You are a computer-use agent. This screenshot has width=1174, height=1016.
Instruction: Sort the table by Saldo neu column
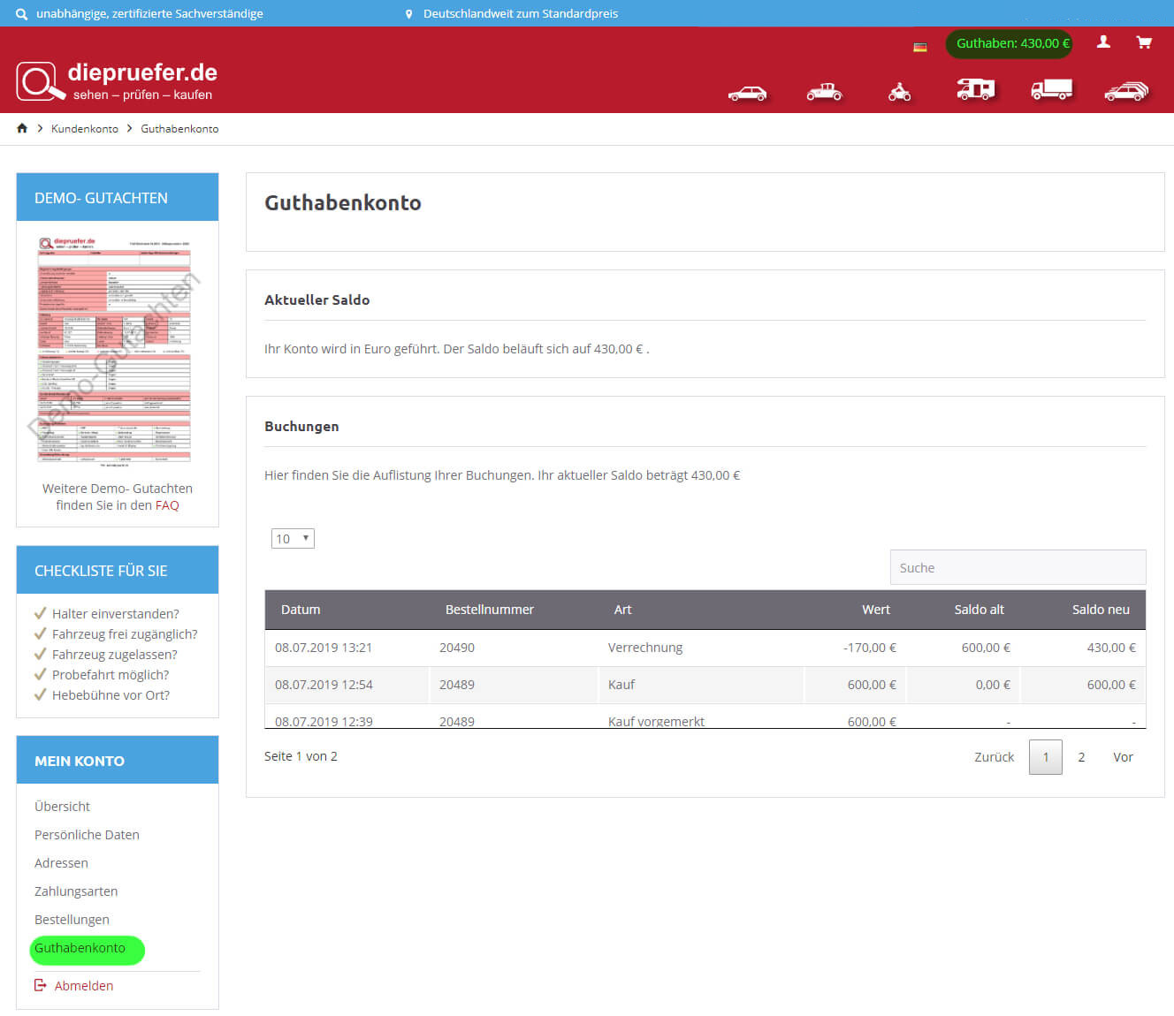(1101, 610)
